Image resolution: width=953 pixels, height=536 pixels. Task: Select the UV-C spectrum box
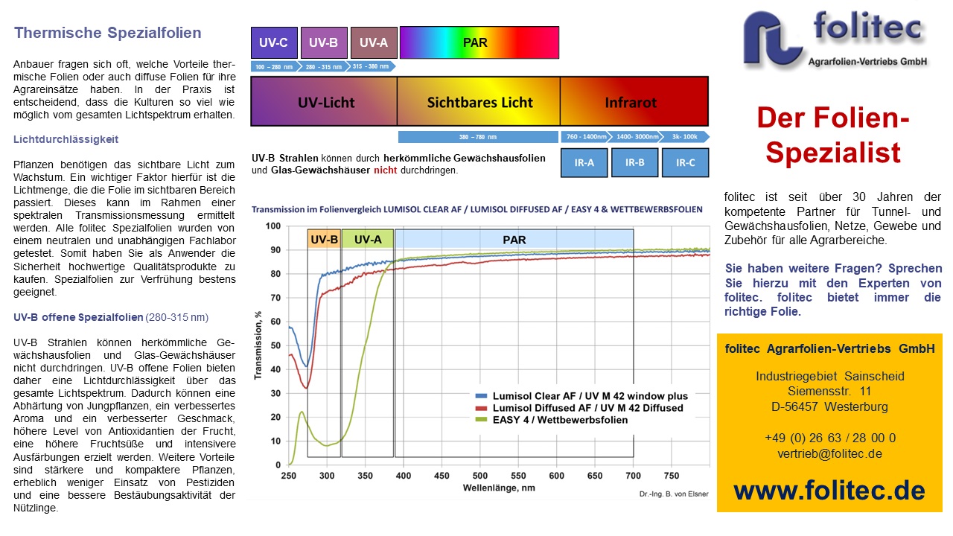(x=273, y=42)
